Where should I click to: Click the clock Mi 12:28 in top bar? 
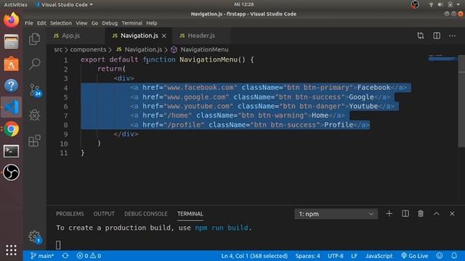point(244,4)
